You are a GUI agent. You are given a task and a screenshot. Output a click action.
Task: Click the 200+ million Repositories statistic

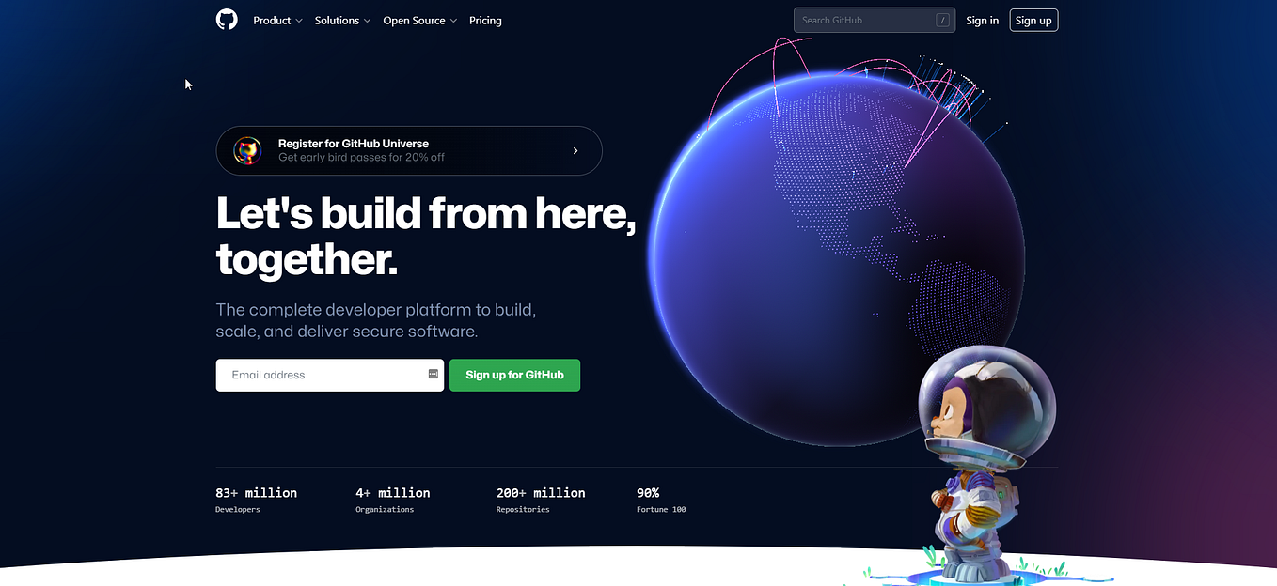click(x=541, y=500)
